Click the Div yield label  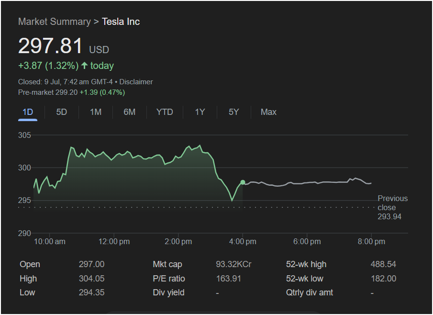click(x=168, y=292)
